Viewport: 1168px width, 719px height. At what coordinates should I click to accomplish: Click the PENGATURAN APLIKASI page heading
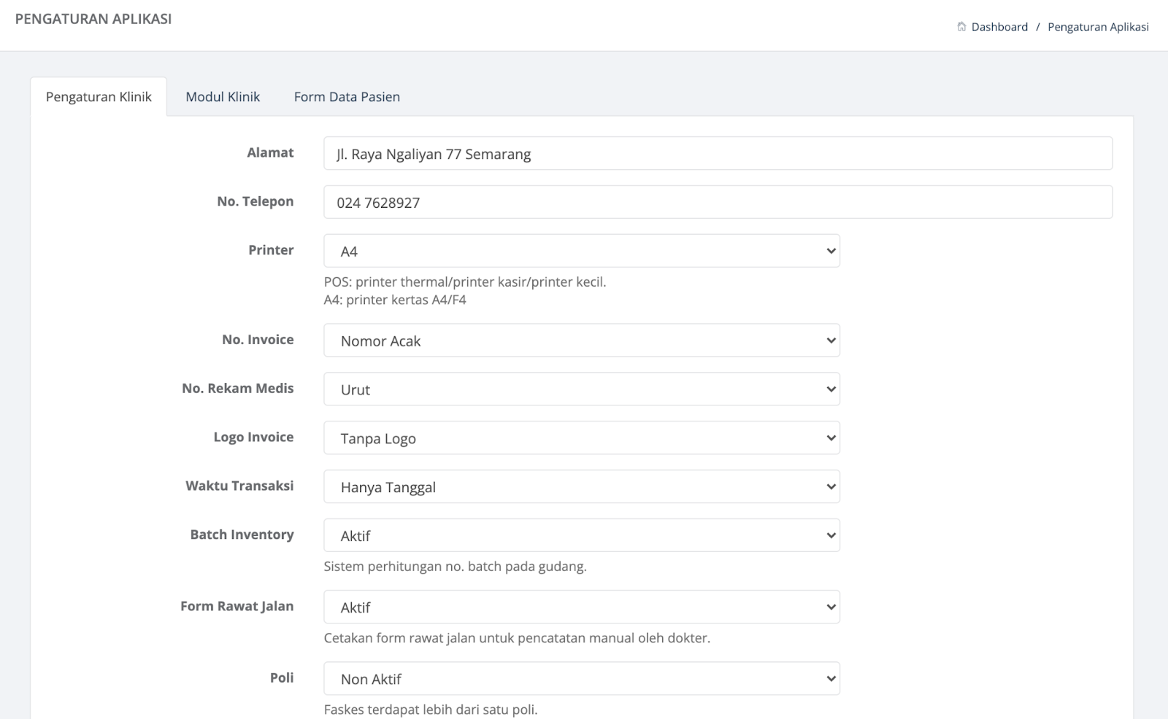pos(93,19)
